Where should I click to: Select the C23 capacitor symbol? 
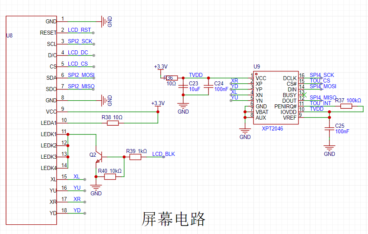[183, 86]
